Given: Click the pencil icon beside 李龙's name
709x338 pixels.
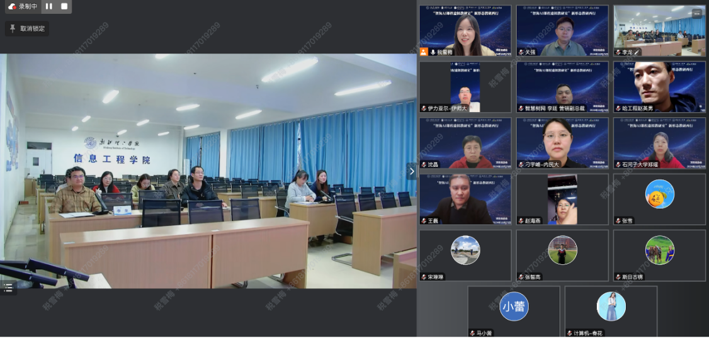Looking at the screenshot, I should [x=637, y=52].
